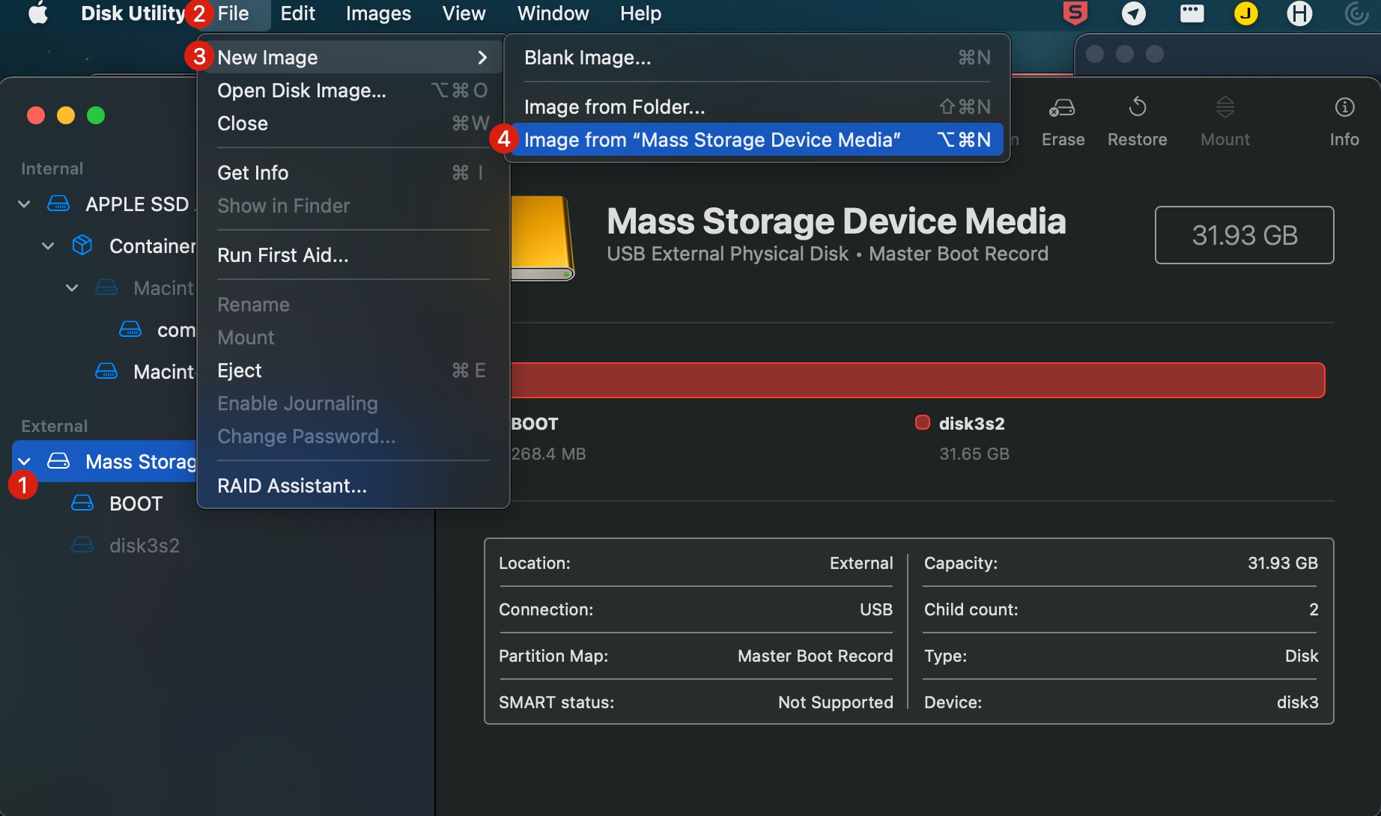Click the white rounded menu bar icon
The width and height of the screenshot is (1381, 816).
[x=1192, y=13]
